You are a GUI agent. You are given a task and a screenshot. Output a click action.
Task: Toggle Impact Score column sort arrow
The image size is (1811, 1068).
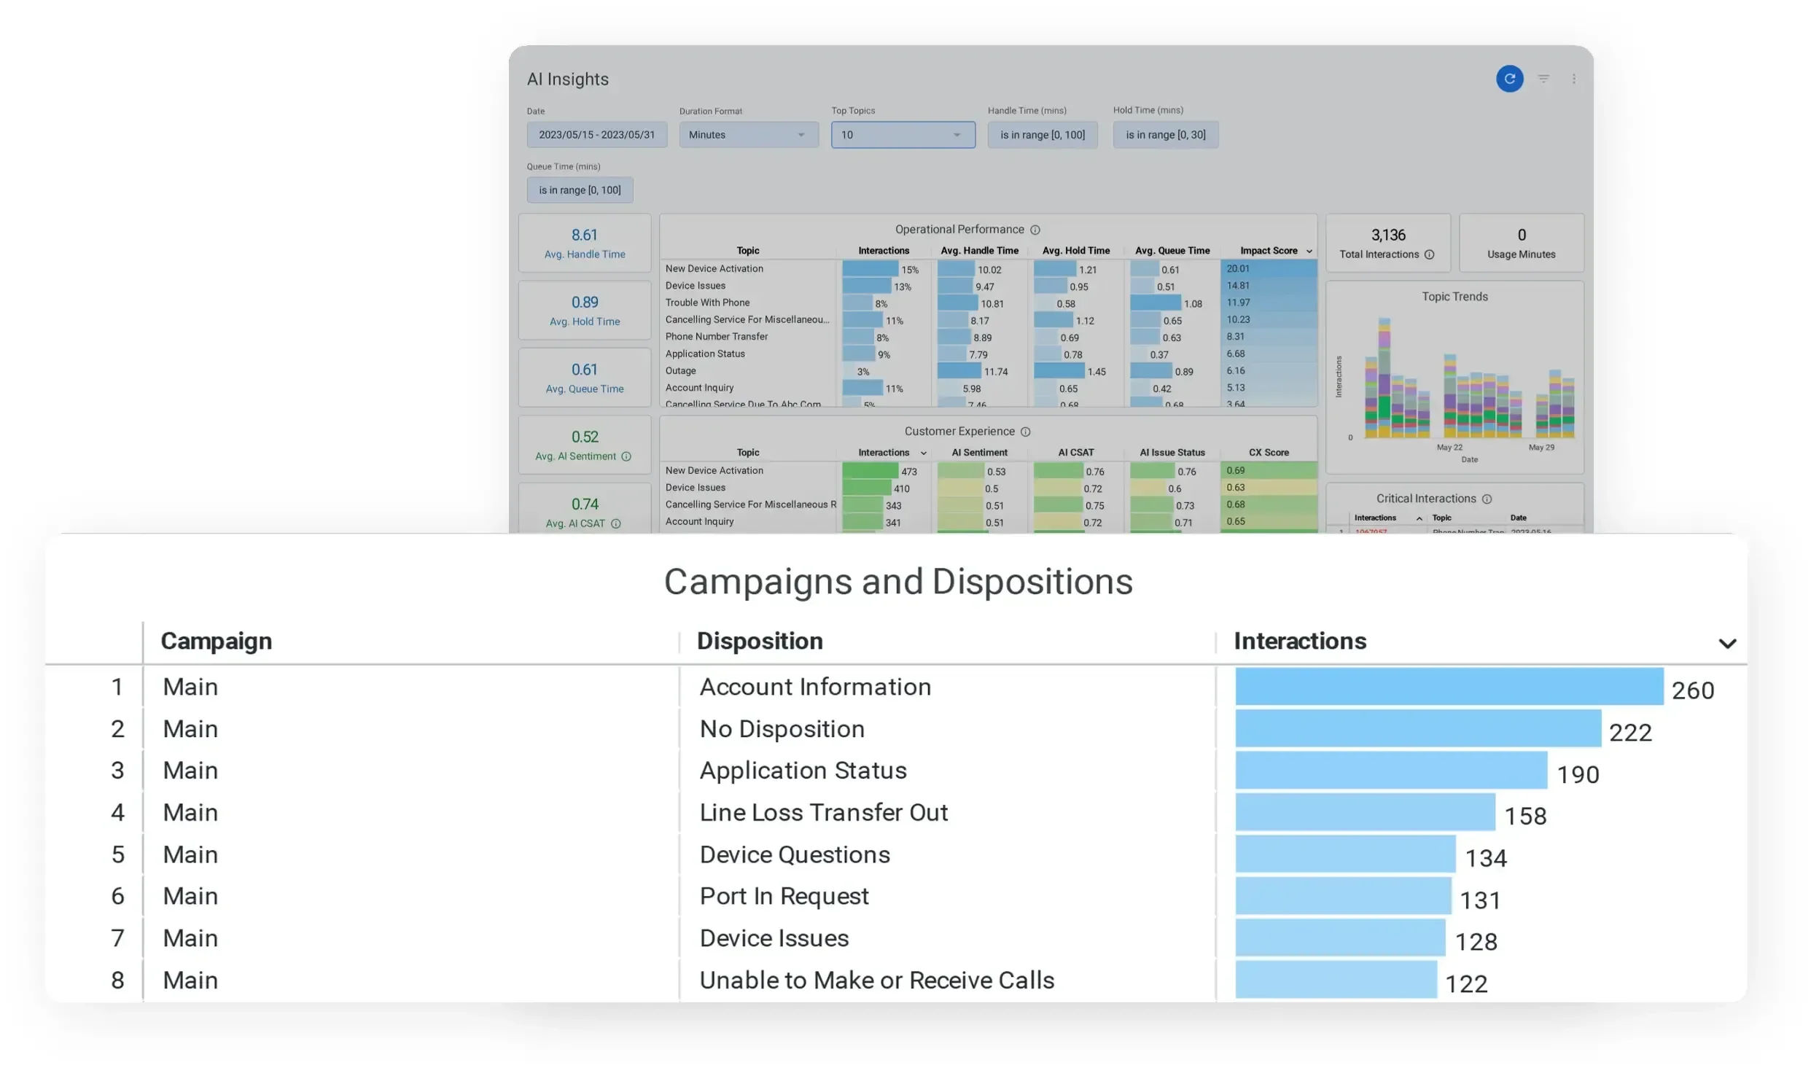(1309, 251)
